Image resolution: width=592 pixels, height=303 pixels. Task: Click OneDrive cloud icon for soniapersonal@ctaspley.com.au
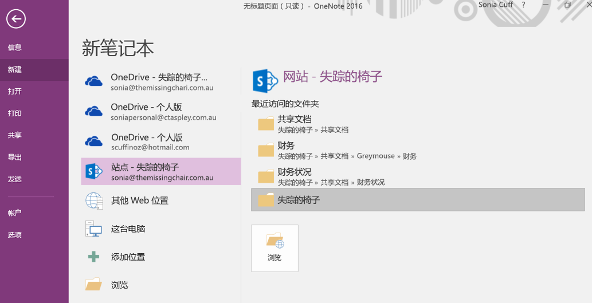(93, 111)
